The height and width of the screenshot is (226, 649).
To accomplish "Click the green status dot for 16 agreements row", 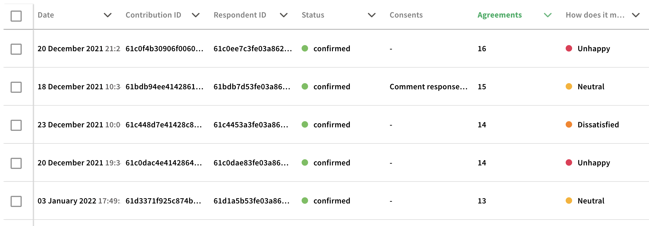I will pos(305,48).
